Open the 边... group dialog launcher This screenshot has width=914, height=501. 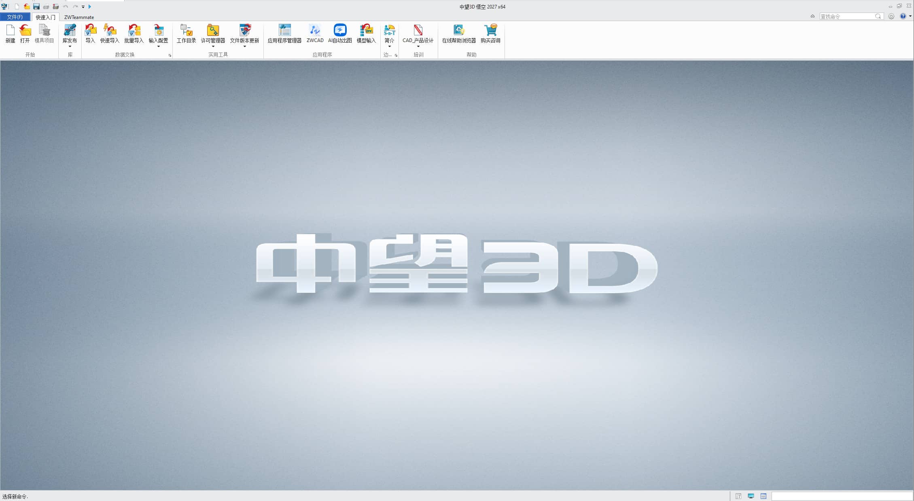(396, 55)
